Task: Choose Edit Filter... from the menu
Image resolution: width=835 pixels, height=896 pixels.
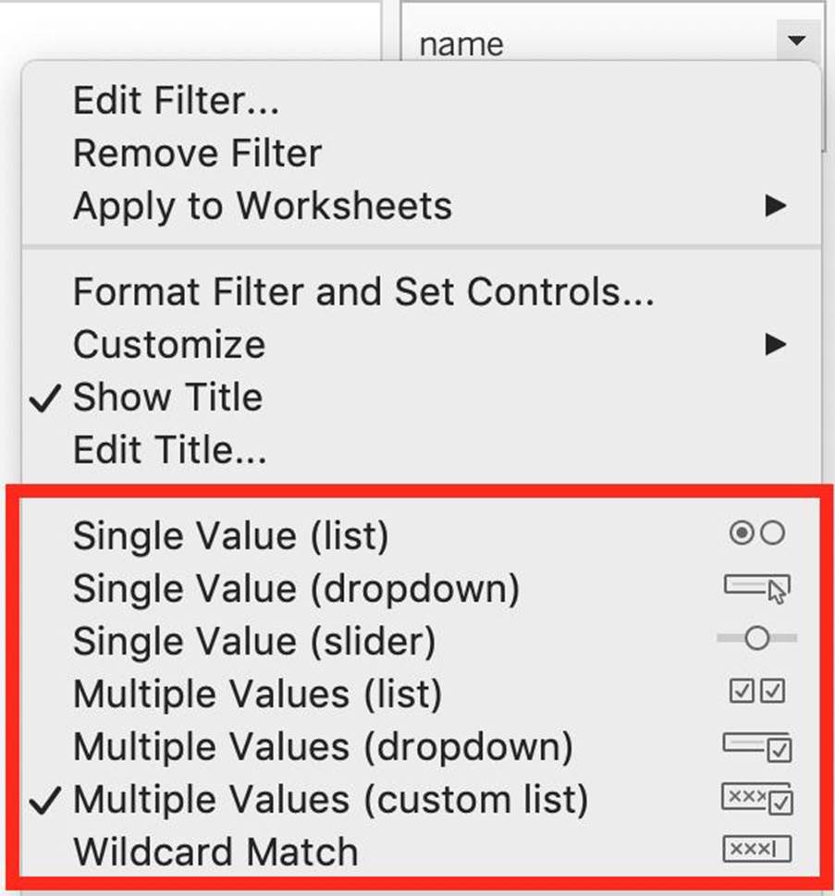Action: (176, 100)
